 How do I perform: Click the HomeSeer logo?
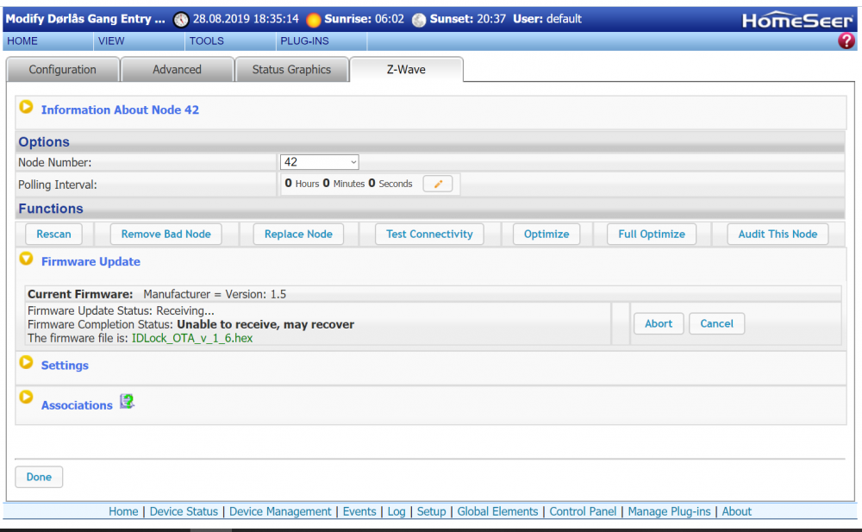tap(797, 18)
